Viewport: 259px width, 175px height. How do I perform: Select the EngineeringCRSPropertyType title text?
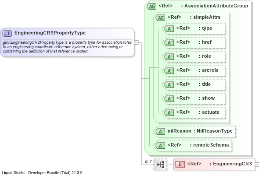click(x=50, y=33)
